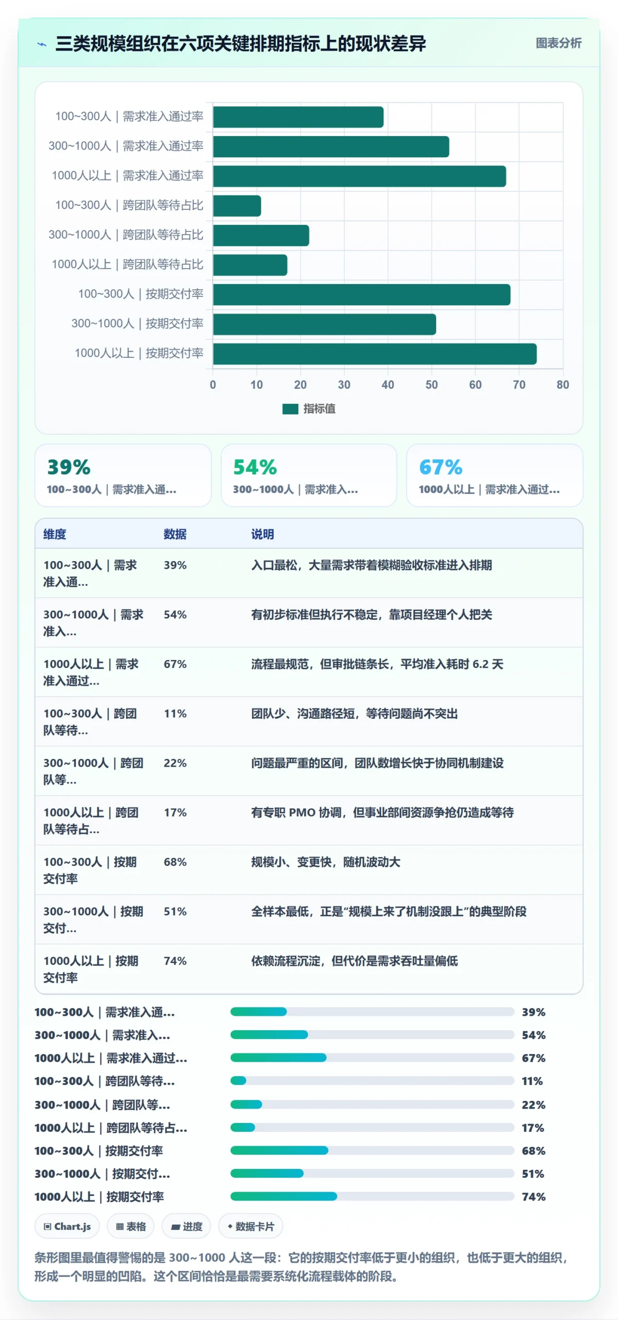Click the 74% progress bar
618x1320 pixels.
pos(372,1196)
